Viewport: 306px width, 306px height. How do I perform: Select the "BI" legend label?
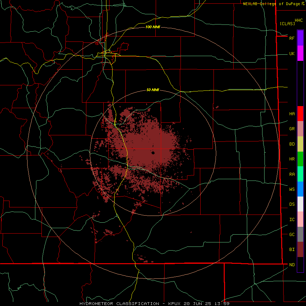(x=292, y=250)
